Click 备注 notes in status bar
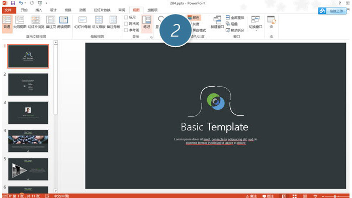Viewport: 352px width, 198px height. (251, 196)
